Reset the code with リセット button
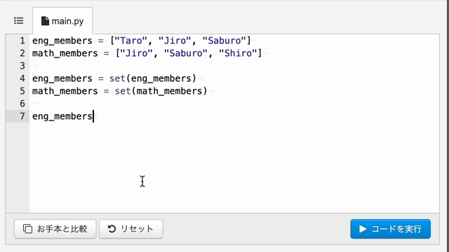The height and width of the screenshot is (252, 449). pos(131,229)
